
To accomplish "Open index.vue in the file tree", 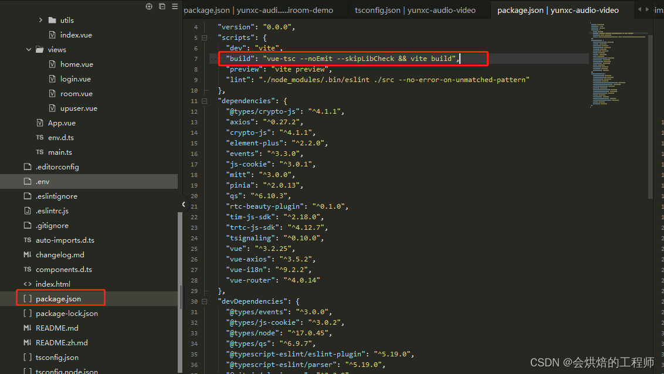I will coord(76,35).
